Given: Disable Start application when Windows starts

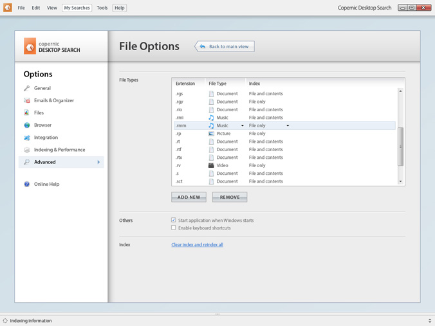Looking at the screenshot, I should (x=174, y=220).
